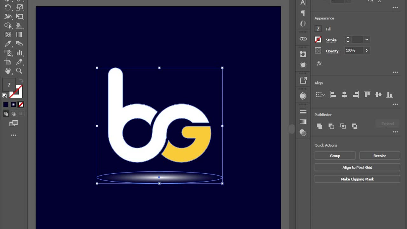Viewport: 407px width, 229px height.
Task: Change Screen Mode button
Action: click(x=13, y=123)
